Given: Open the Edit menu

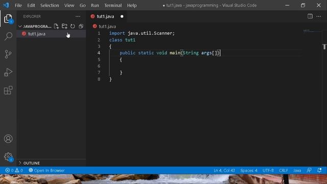Looking at the screenshot, I should pyautogui.click(x=31, y=6).
